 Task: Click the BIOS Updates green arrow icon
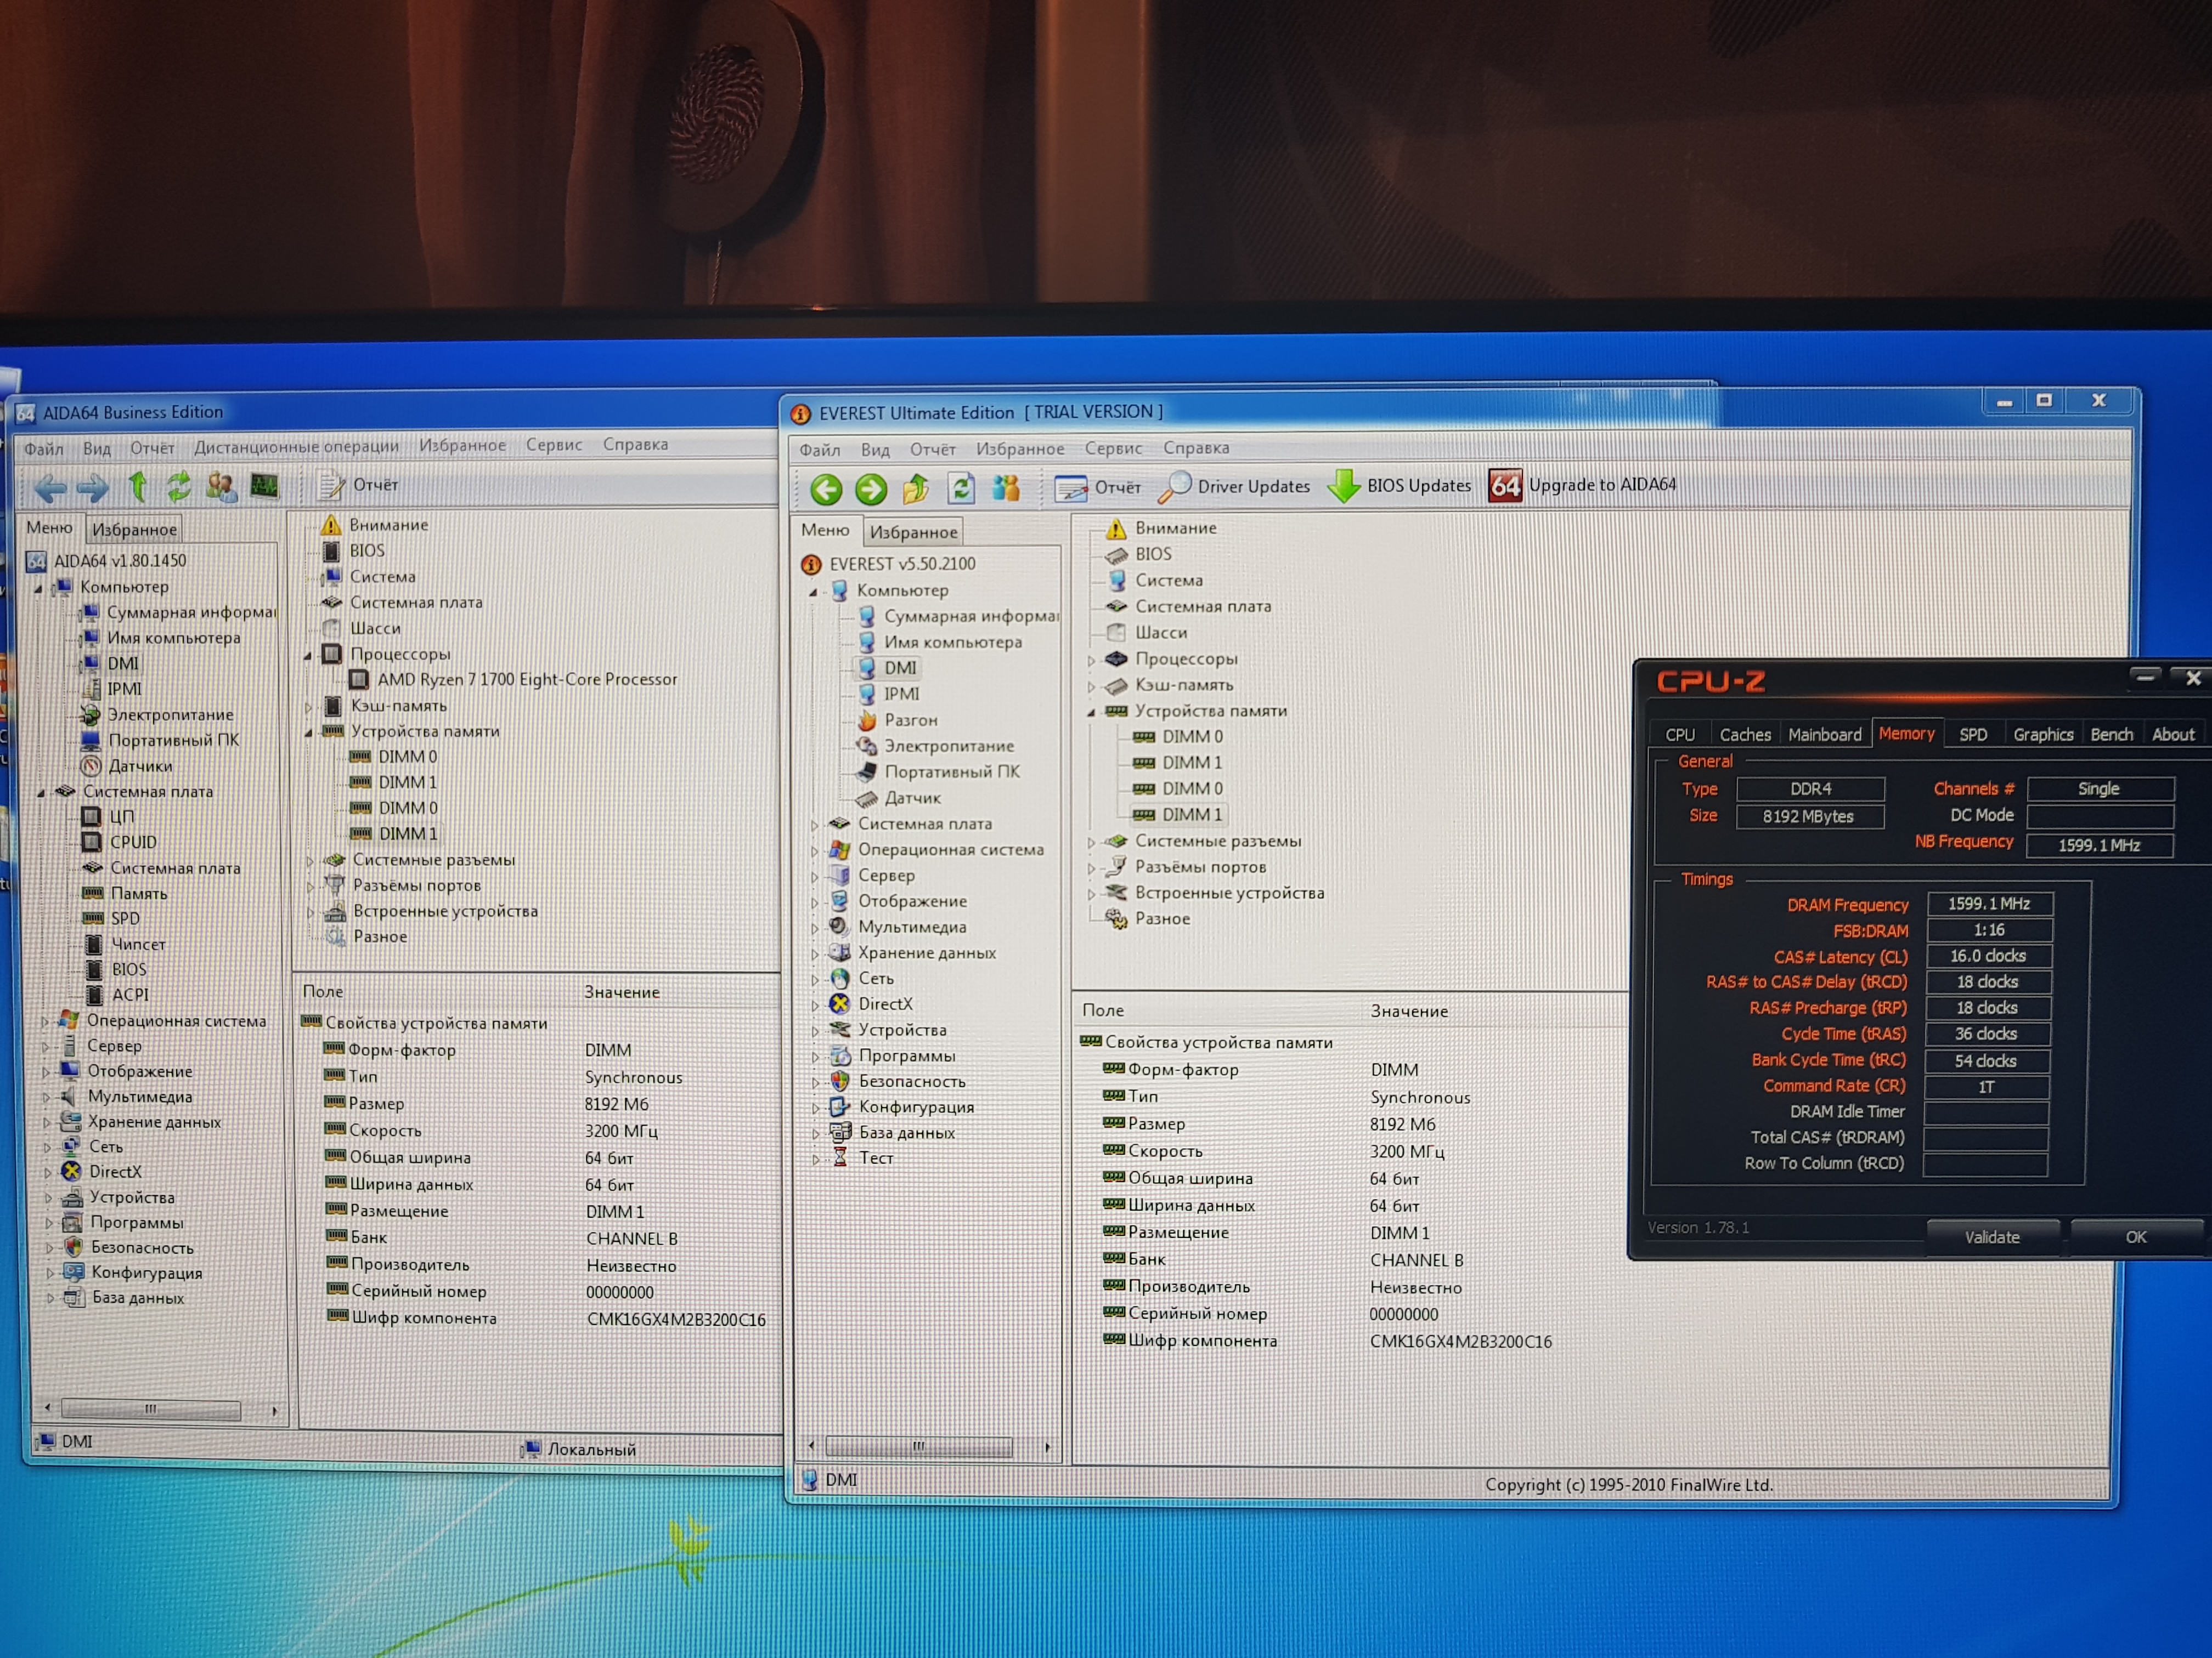[x=1343, y=487]
